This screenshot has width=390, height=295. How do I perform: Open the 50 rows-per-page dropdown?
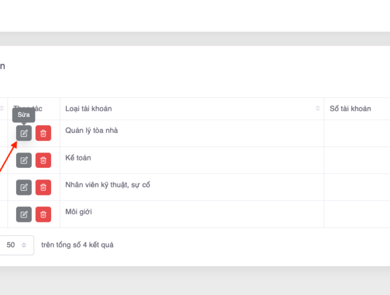click(17, 245)
